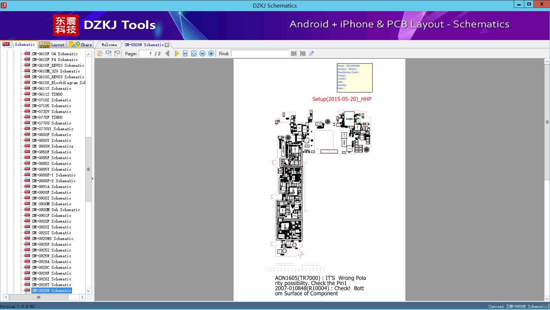550x310 pixels.
Task: Open SM-G920F Schematic
Action: [x=51, y=221]
